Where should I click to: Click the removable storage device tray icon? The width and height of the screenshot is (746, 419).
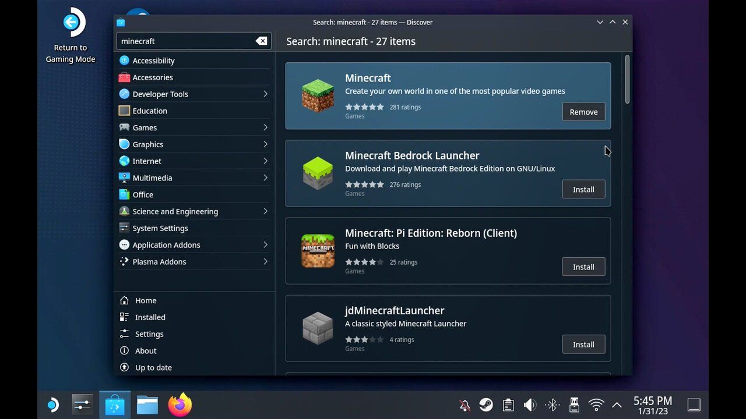tap(574, 405)
